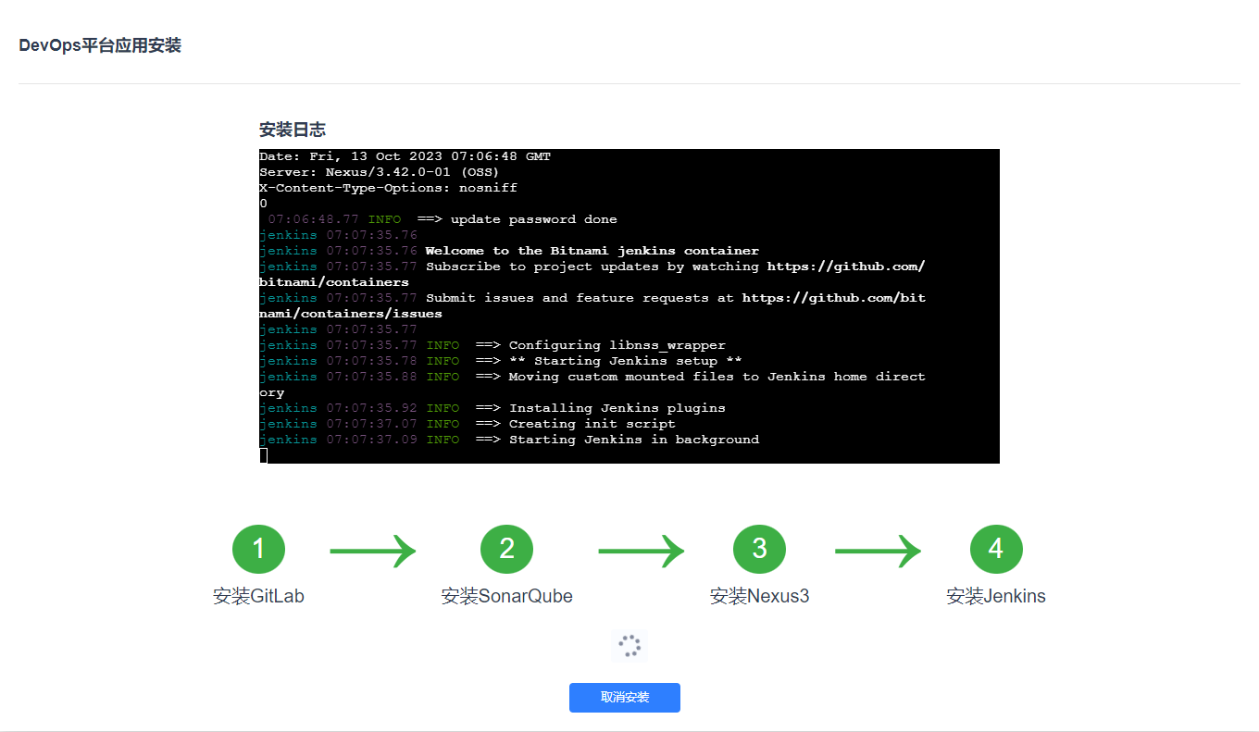Click the 'Starting Jenkins in background' log line
The image size is (1259, 732).
coord(509,440)
